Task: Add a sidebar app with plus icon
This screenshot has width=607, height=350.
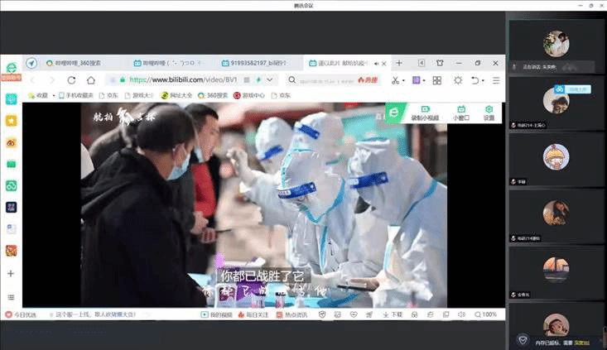Action: point(11,273)
